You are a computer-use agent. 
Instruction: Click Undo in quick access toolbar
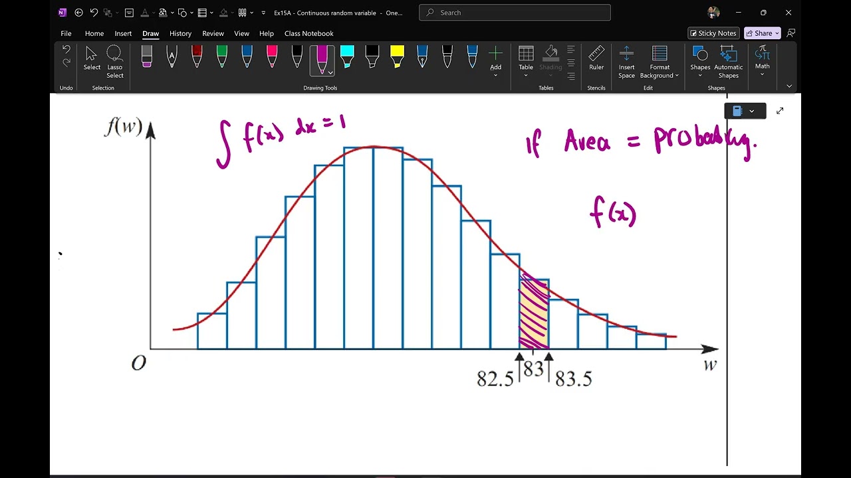click(94, 13)
